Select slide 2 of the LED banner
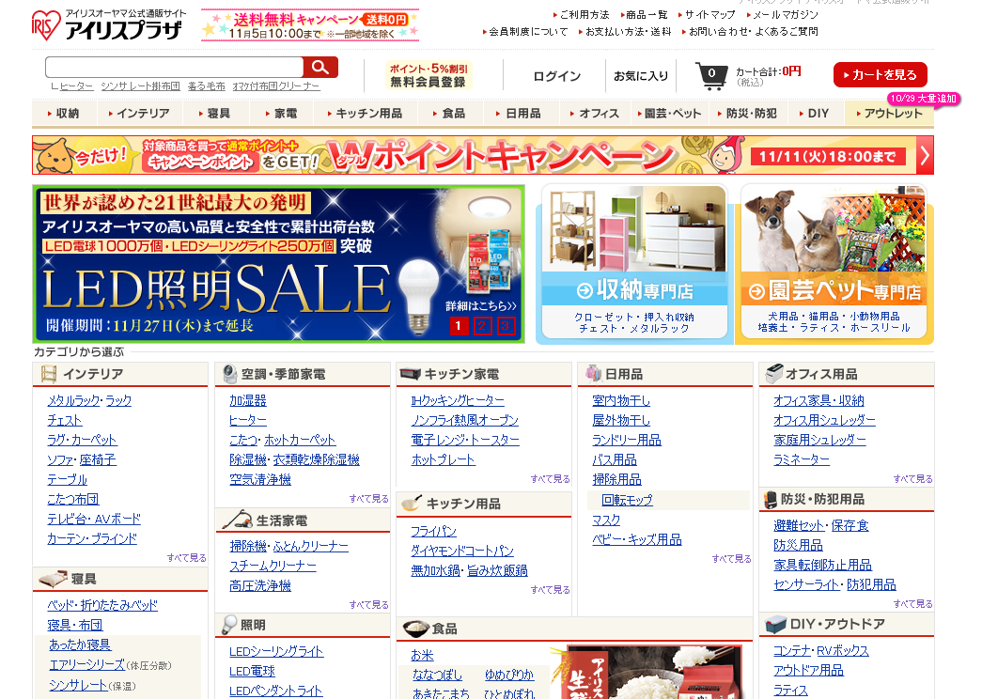This screenshot has height=699, width=982. point(482,326)
